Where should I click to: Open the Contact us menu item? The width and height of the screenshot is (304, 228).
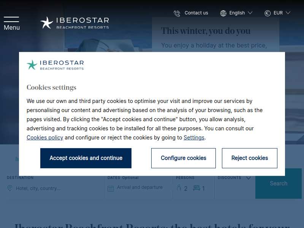point(196,13)
